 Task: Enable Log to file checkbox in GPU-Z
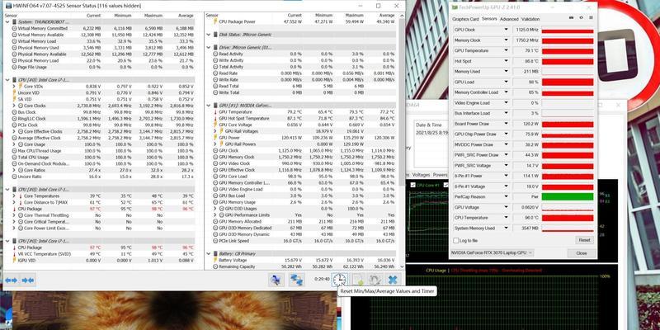click(456, 240)
